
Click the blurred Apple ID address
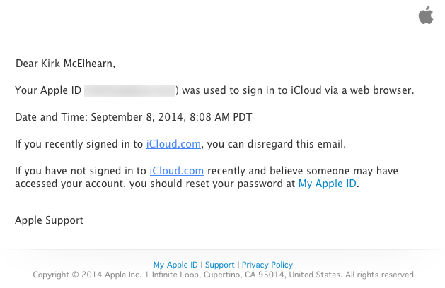(130, 90)
